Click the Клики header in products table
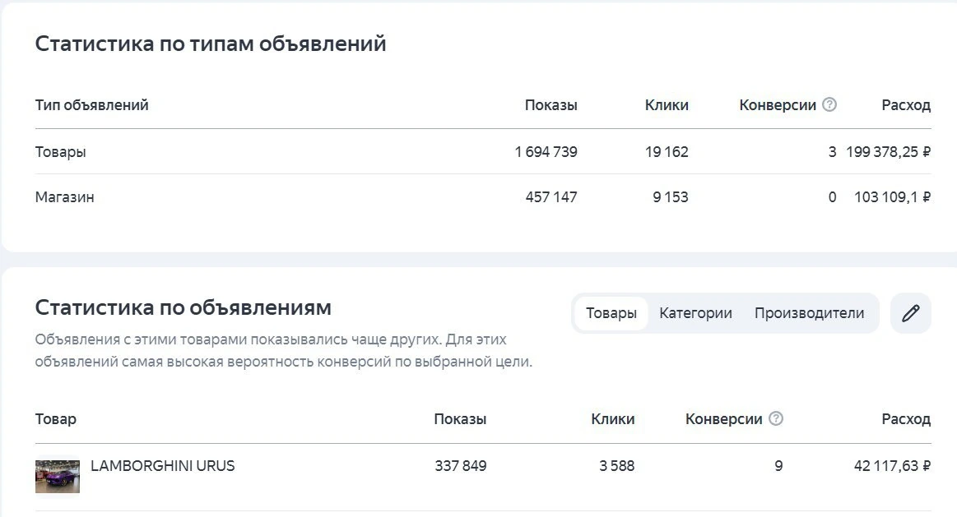This screenshot has width=957, height=517. click(613, 419)
